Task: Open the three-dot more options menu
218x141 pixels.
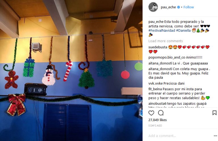Action: tap(215, 136)
